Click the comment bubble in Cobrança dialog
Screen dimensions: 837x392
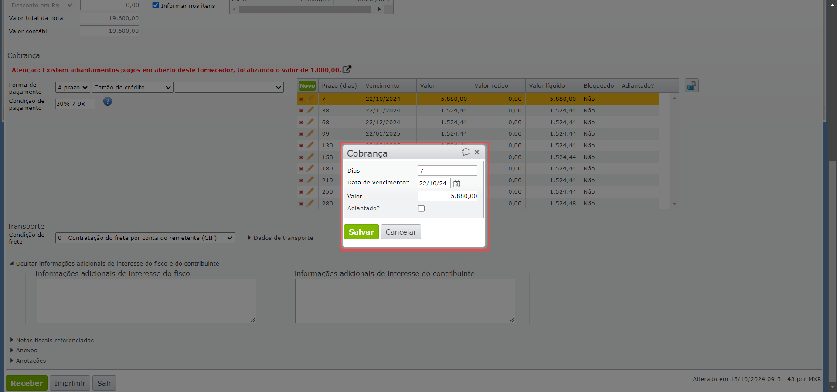coord(466,152)
